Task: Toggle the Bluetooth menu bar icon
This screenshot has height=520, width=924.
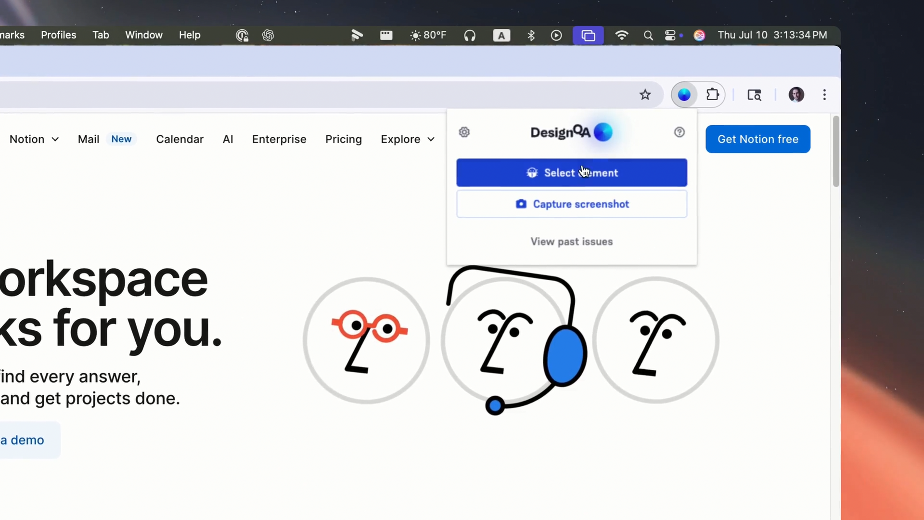Action: point(531,35)
